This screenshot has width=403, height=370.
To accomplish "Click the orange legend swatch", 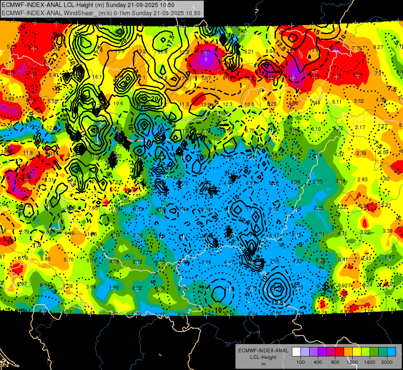I will point(348,352).
